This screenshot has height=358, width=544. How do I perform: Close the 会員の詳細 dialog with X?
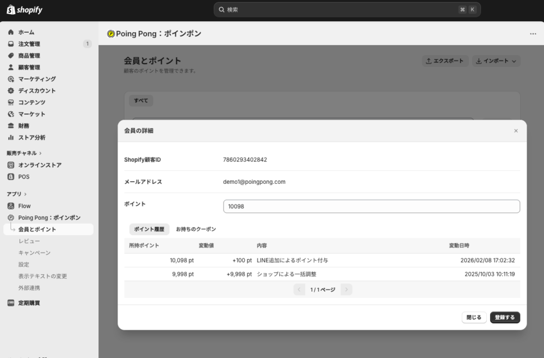click(x=516, y=131)
